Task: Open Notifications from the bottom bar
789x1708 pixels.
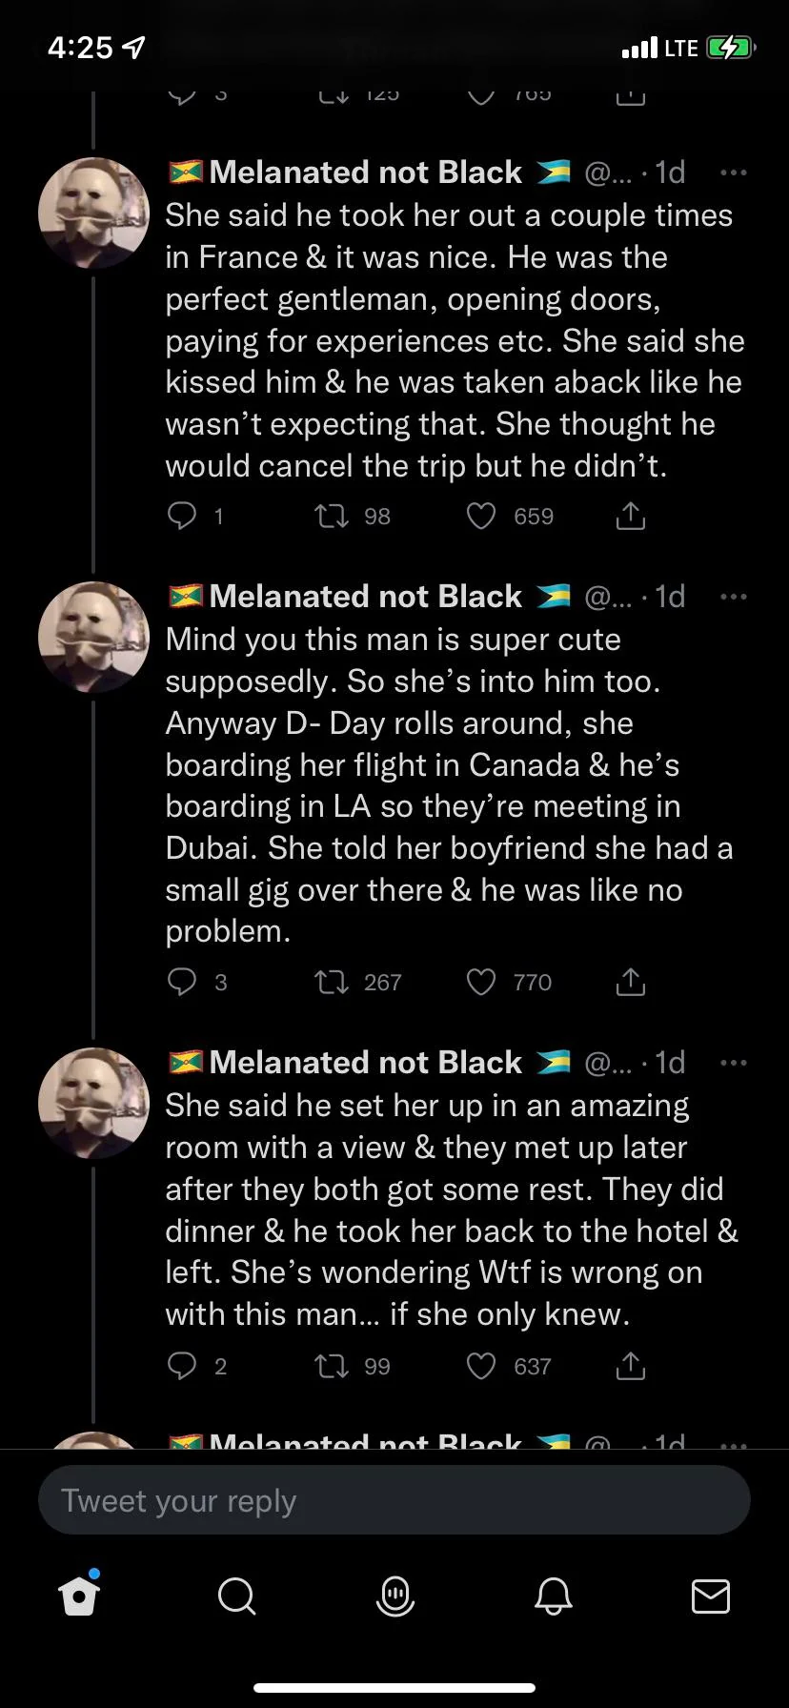Action: [x=553, y=1596]
